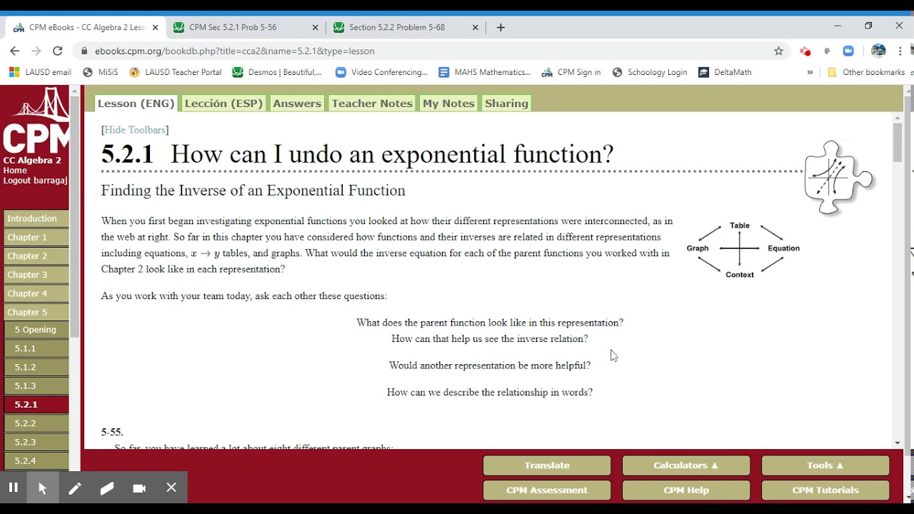
Task: Open the CPM Sign in bookmark
Action: tap(571, 72)
